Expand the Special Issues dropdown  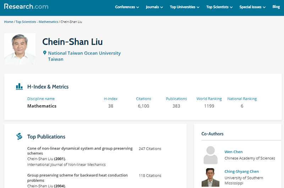[x=252, y=7]
